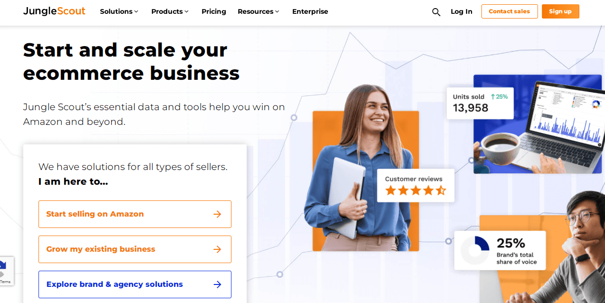Go to the Enterprise menu item
This screenshot has height=303, width=605.
310,11
